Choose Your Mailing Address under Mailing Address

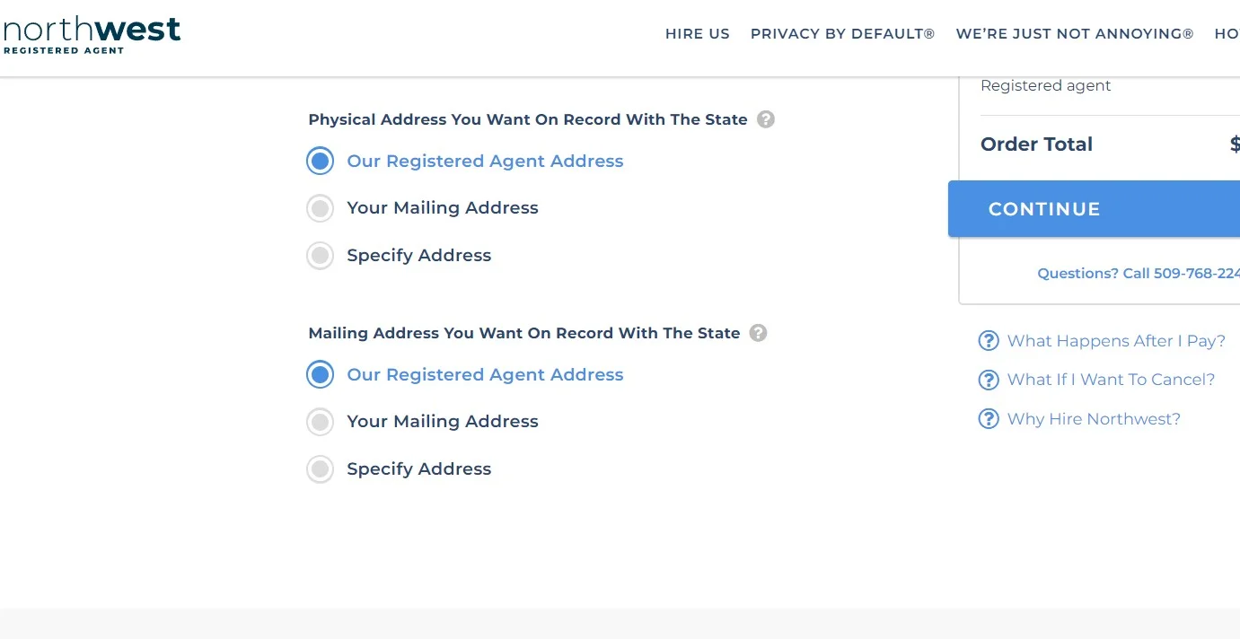(321, 422)
